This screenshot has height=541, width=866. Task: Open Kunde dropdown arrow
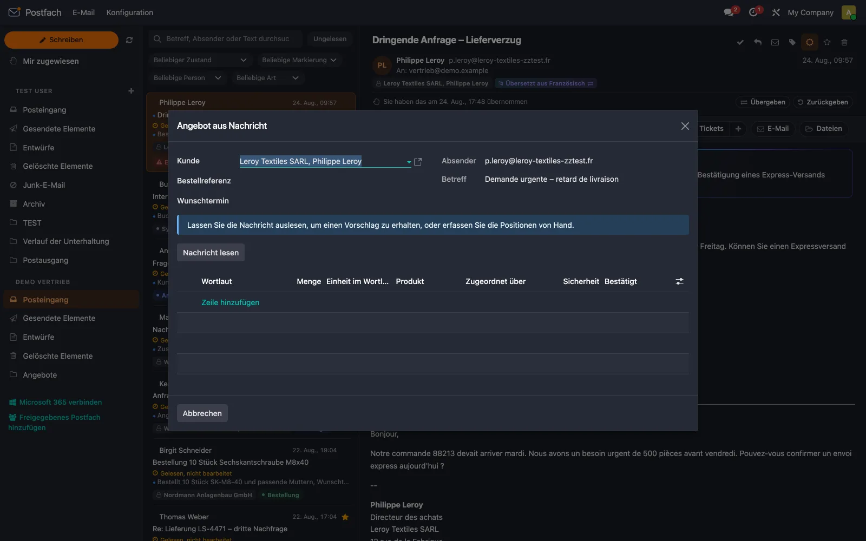pos(409,162)
